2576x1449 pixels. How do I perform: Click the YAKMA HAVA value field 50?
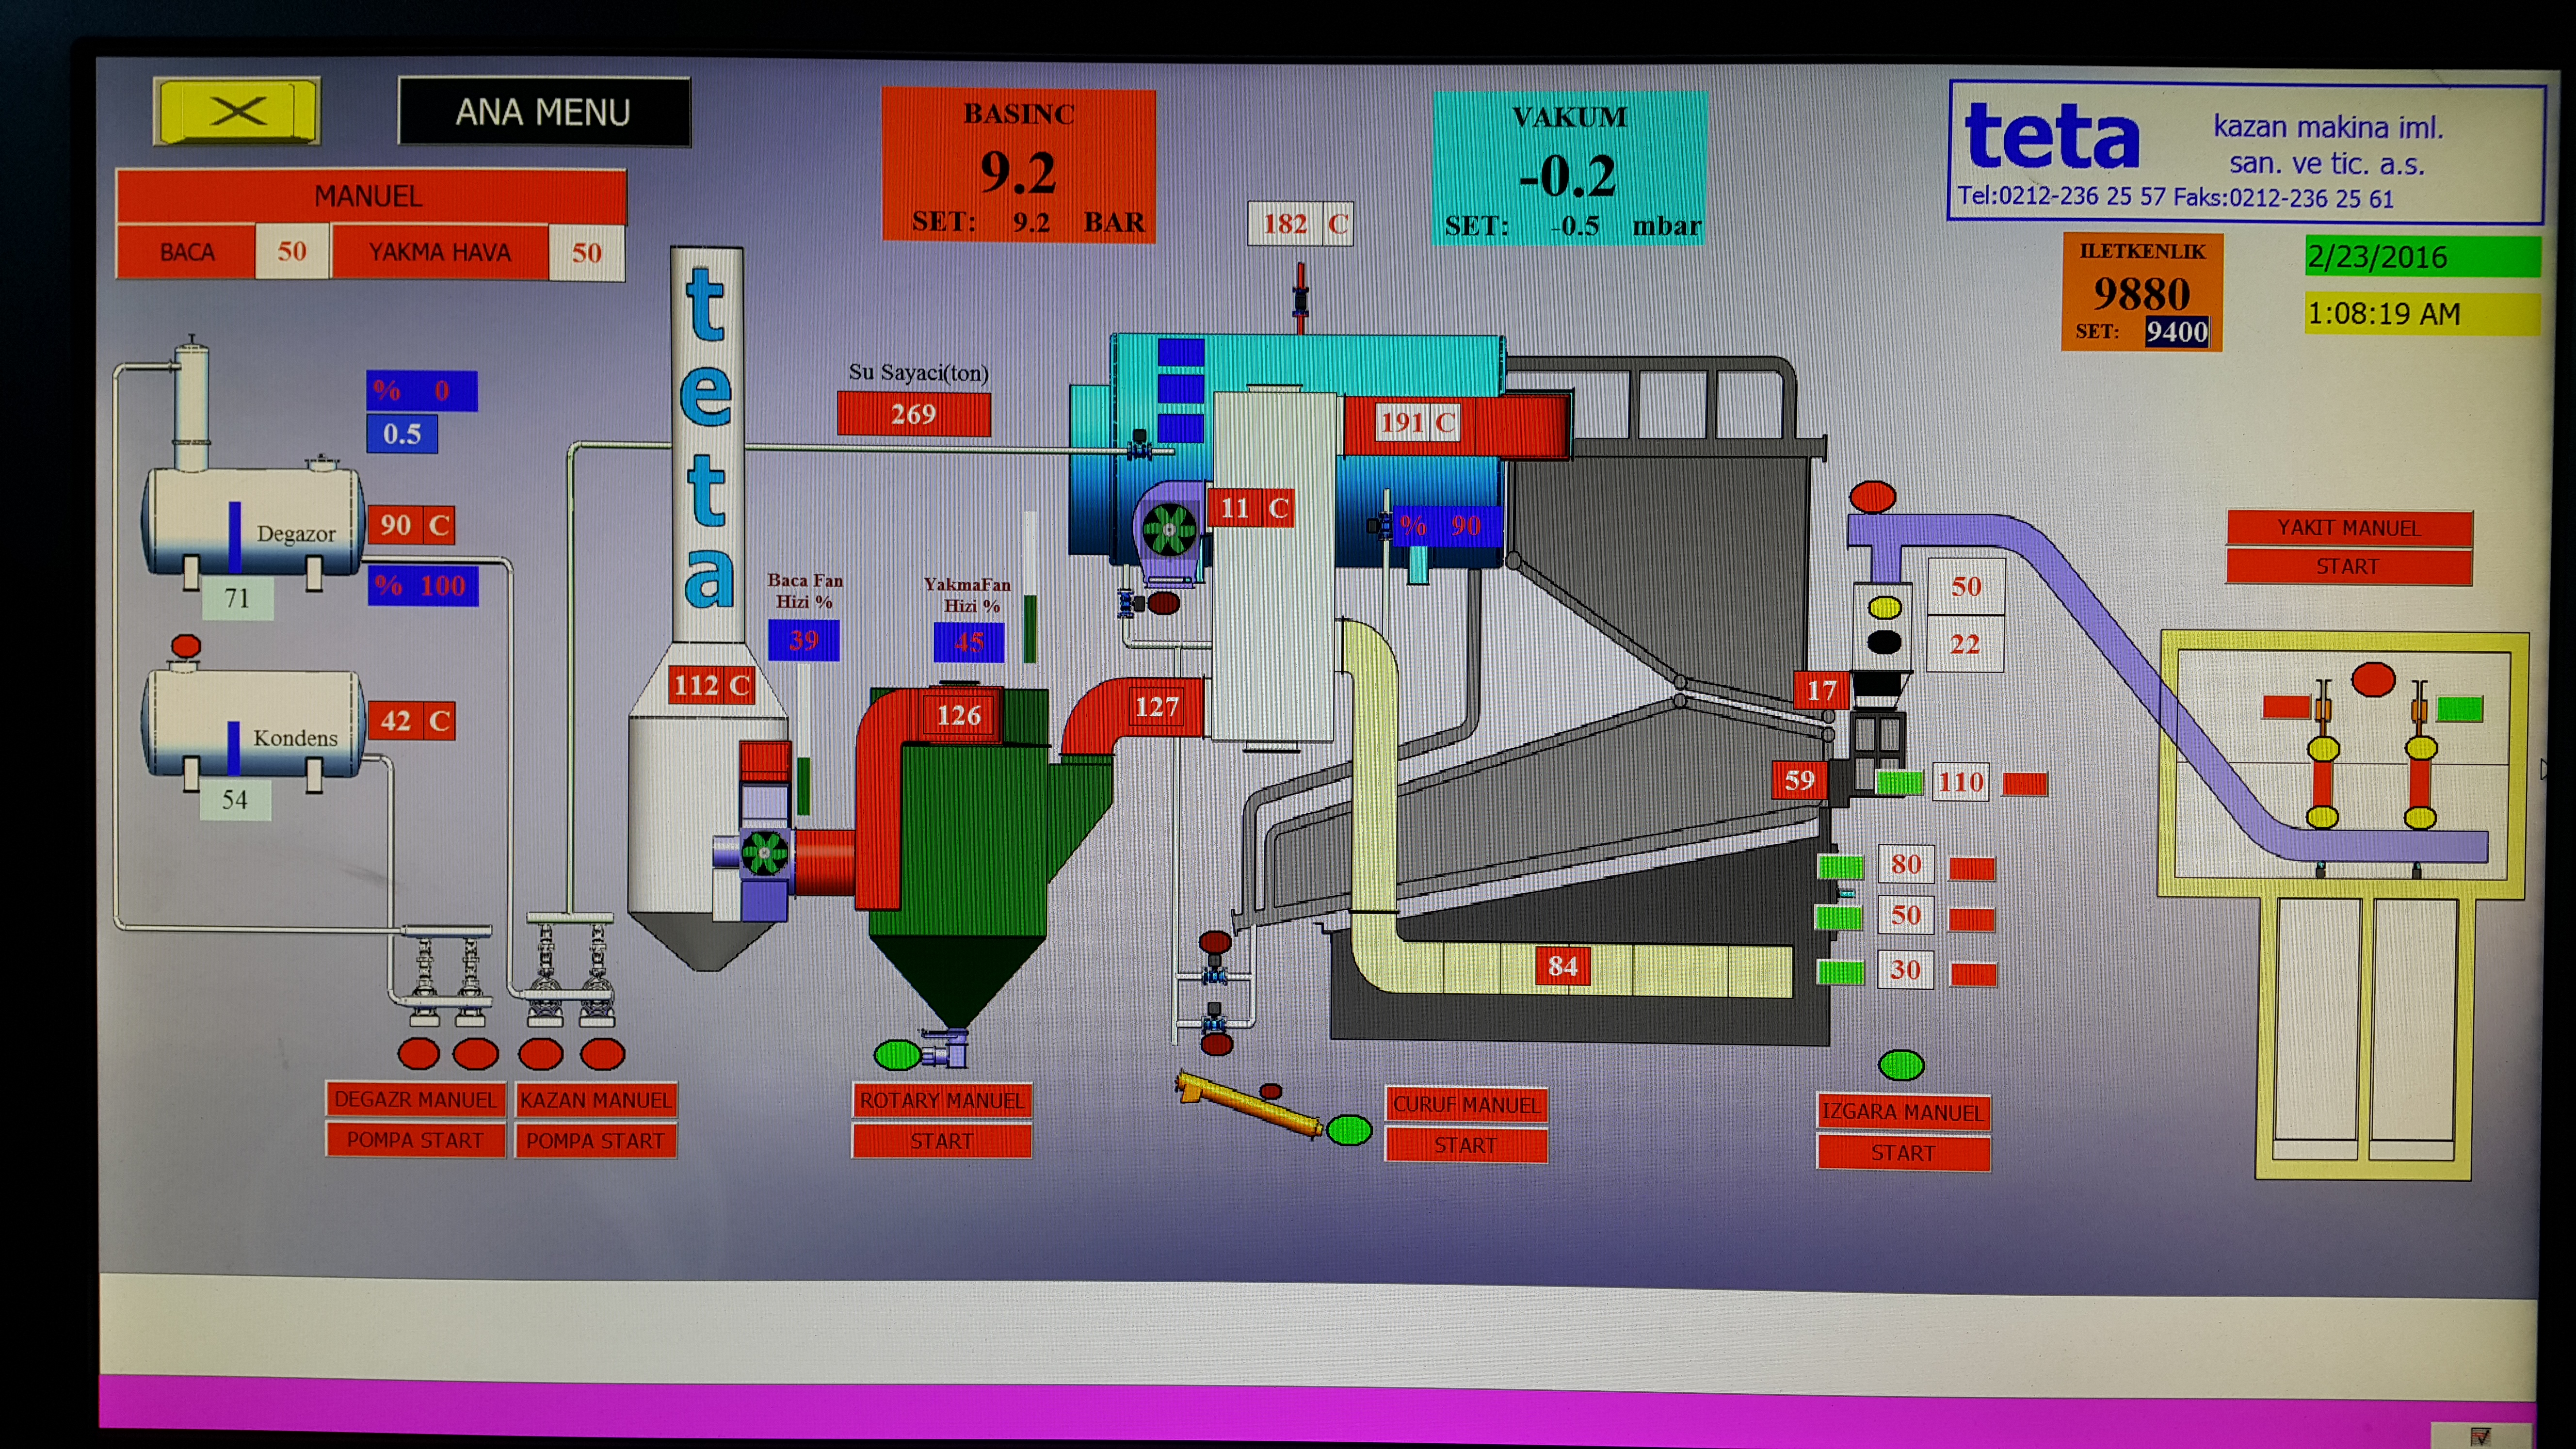point(586,253)
